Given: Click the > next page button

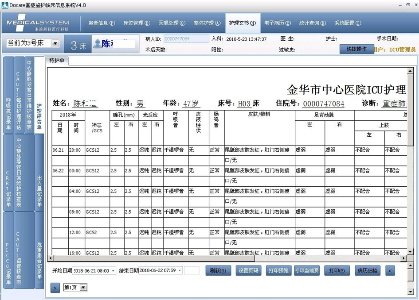Looking at the screenshot, I should click(55, 288).
